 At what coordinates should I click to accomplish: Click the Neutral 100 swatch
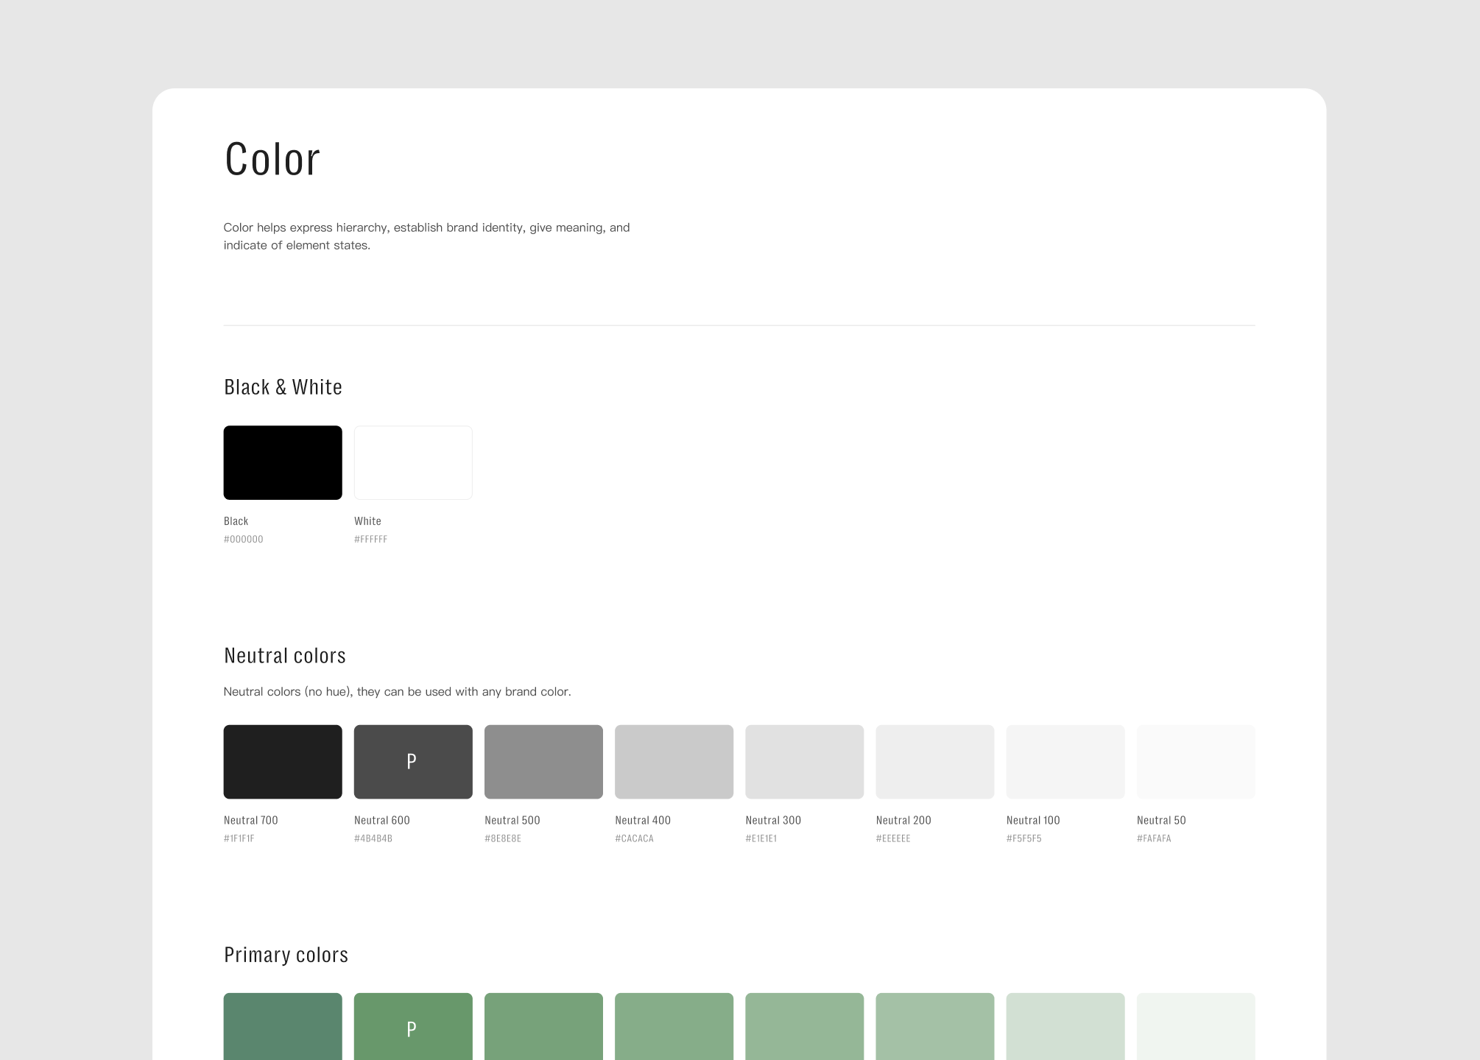(1065, 761)
